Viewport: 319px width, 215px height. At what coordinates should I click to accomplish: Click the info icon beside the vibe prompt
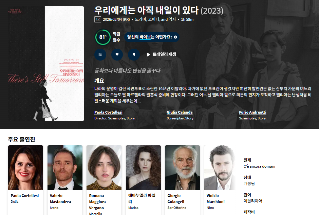[175, 37]
